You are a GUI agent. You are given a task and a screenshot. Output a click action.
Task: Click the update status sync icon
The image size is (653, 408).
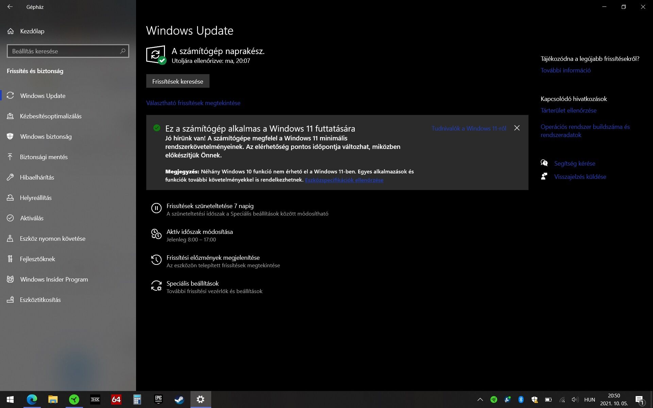(156, 54)
